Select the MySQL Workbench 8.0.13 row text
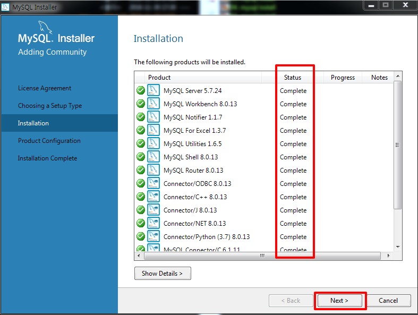 200,104
